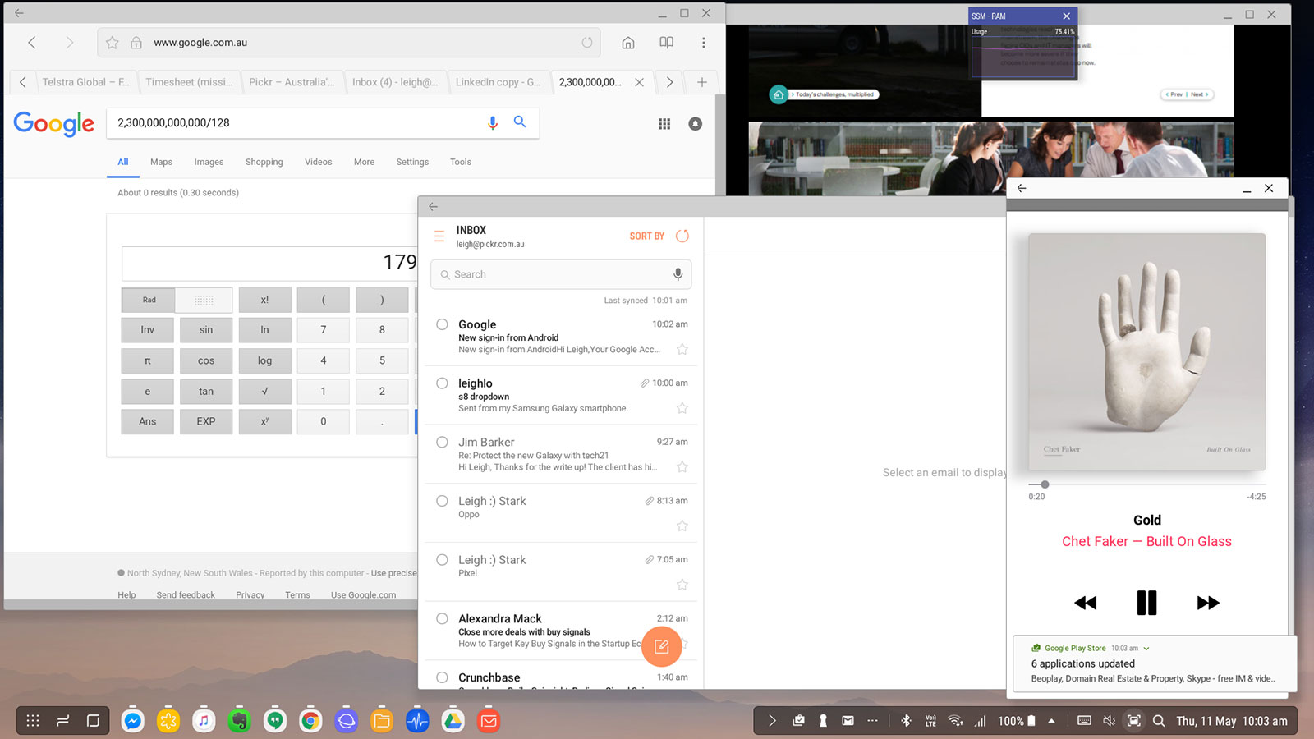Viewport: 1314px width, 739px height.
Task: Click the browser home icon
Action: click(627, 43)
